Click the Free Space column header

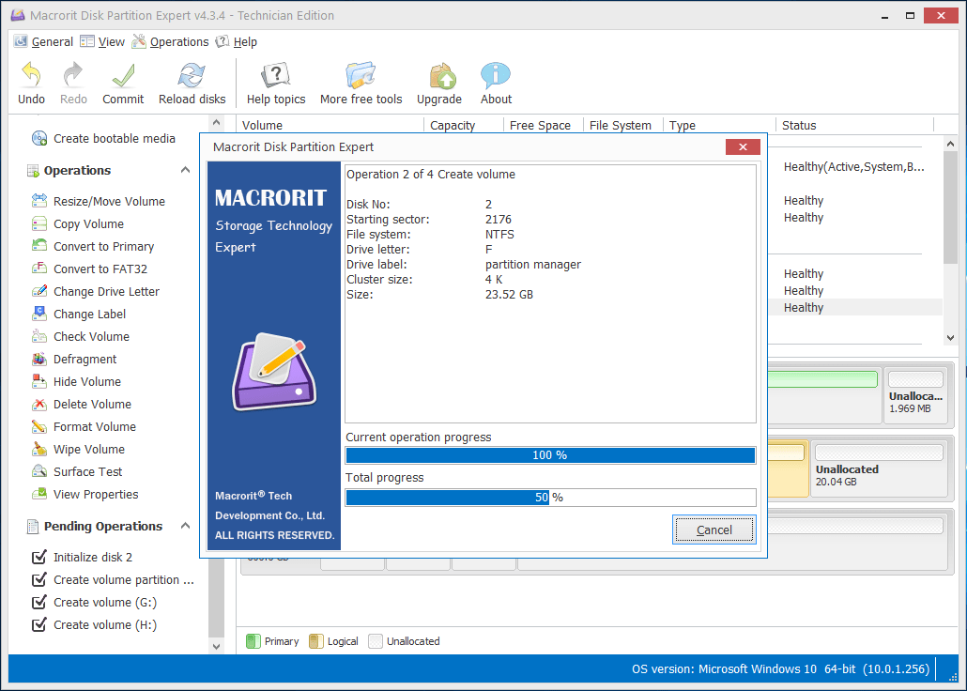tap(544, 125)
